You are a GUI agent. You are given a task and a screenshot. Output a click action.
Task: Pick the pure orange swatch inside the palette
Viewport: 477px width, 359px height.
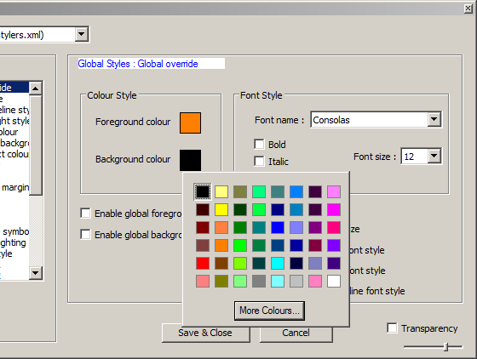tap(221, 245)
